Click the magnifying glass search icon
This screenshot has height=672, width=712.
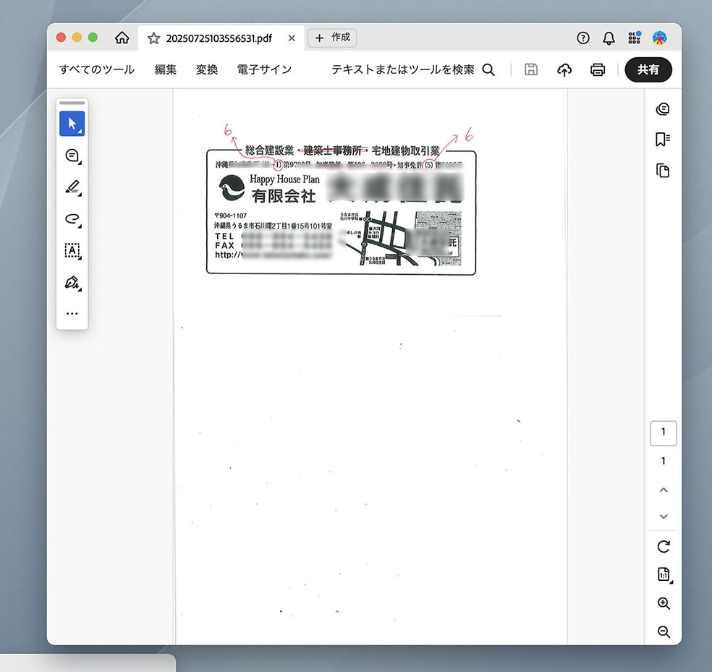tap(488, 69)
